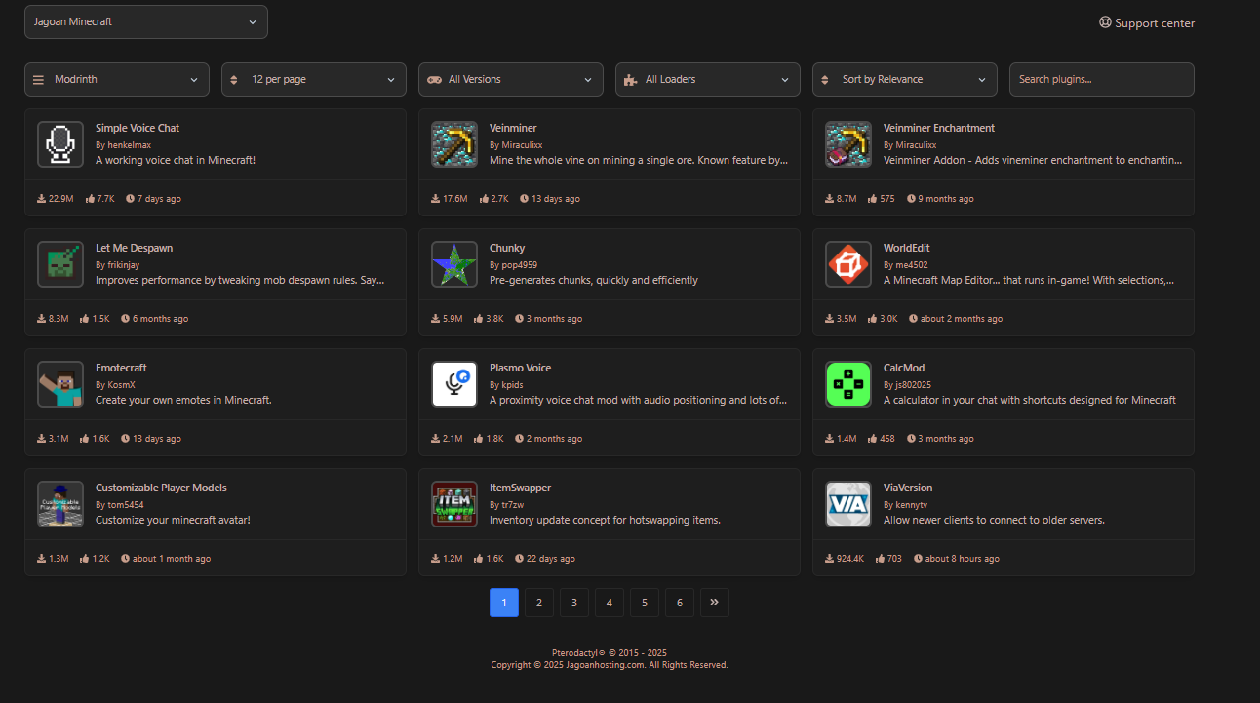Click the Support center lifebuoy icon

tap(1105, 22)
